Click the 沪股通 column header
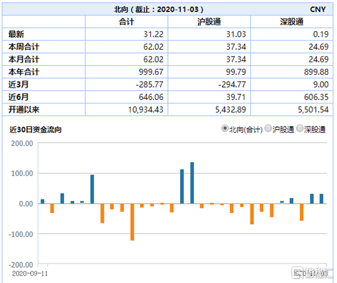The image size is (337, 283). pyautogui.click(x=209, y=22)
